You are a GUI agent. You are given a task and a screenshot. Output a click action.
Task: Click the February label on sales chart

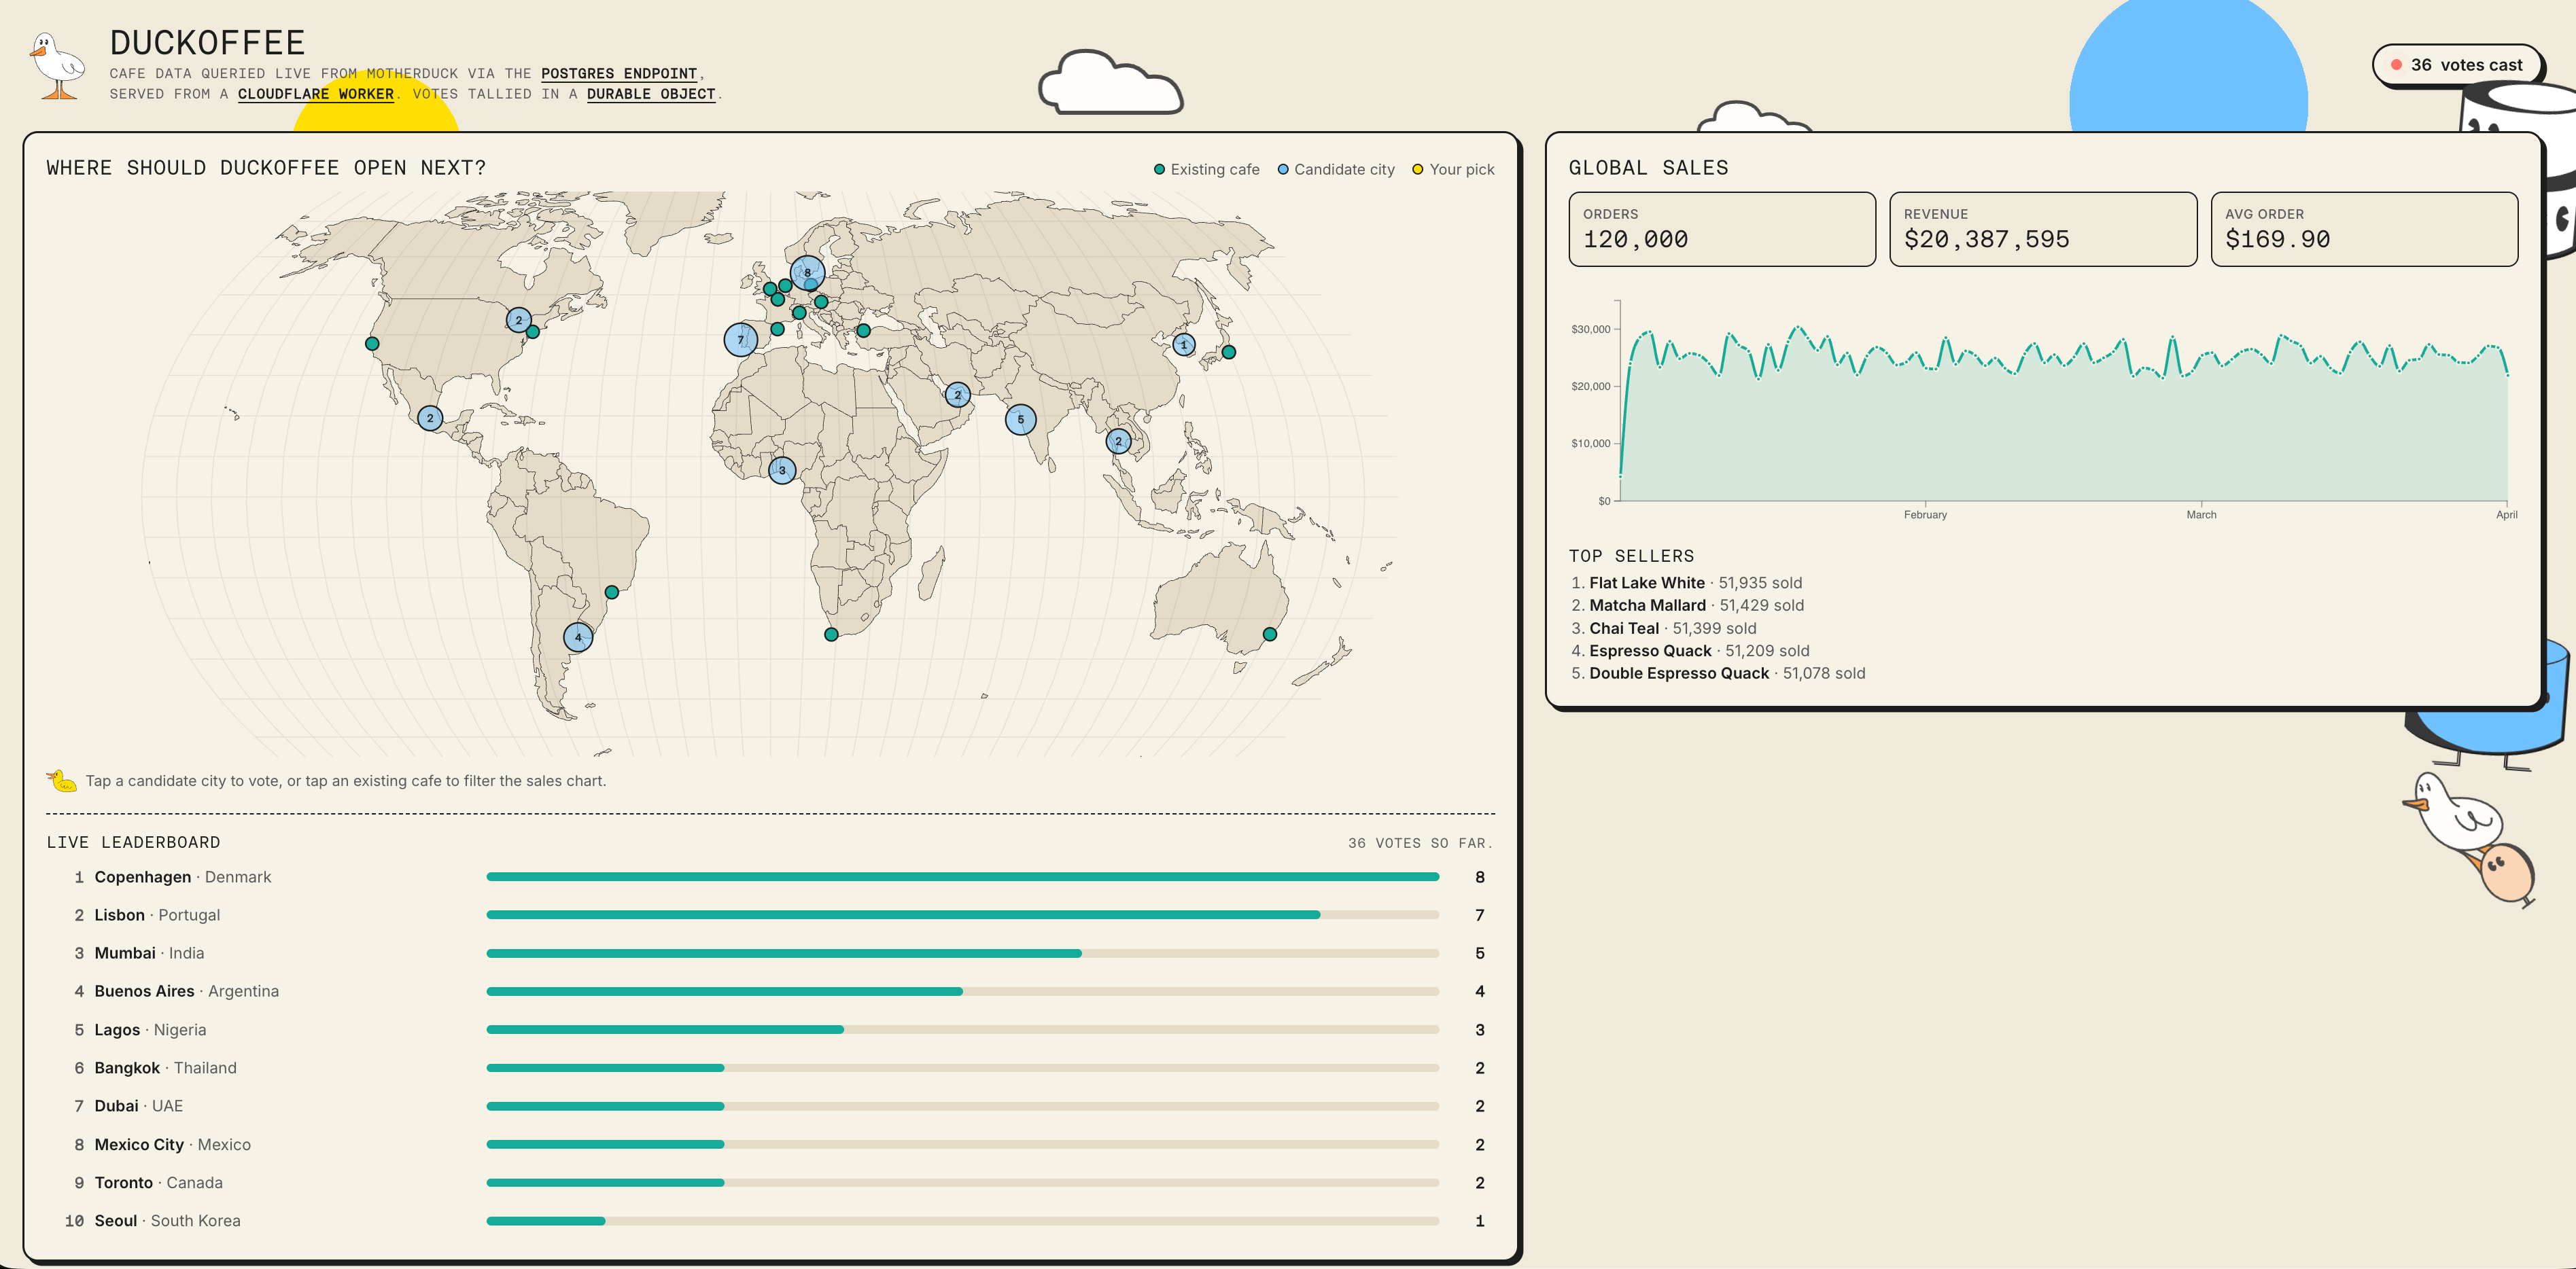tap(1925, 514)
